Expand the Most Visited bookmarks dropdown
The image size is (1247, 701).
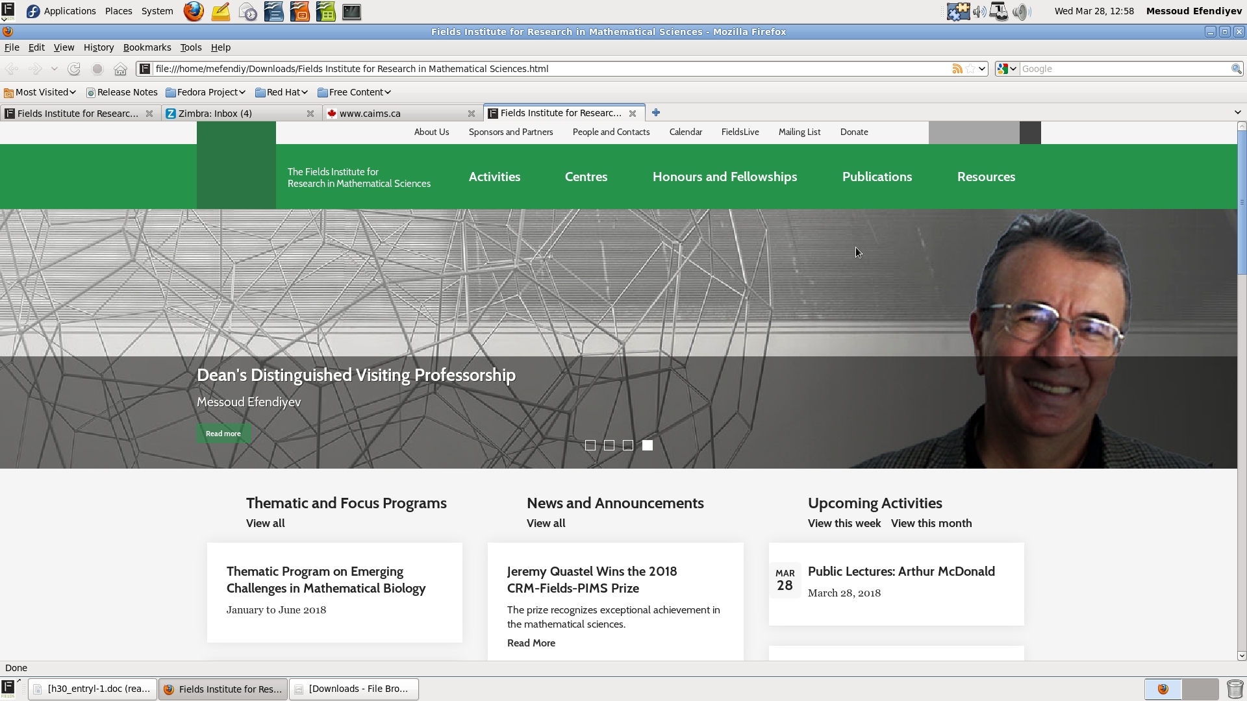coord(40,92)
